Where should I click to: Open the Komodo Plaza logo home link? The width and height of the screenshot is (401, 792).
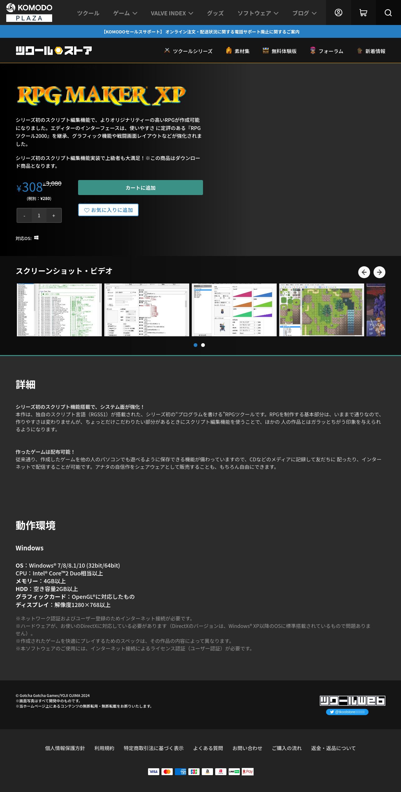pos(29,13)
